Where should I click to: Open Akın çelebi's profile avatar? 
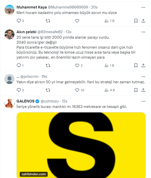[x=9, y=34]
